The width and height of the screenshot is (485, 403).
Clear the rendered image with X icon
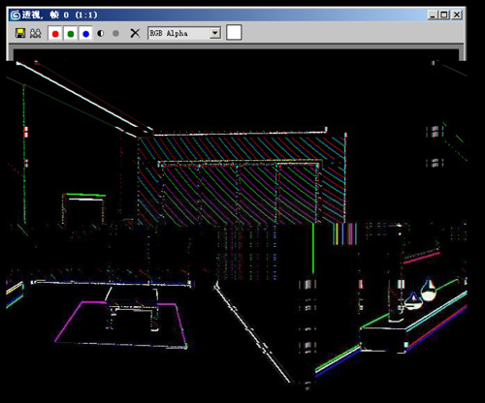[x=135, y=33]
